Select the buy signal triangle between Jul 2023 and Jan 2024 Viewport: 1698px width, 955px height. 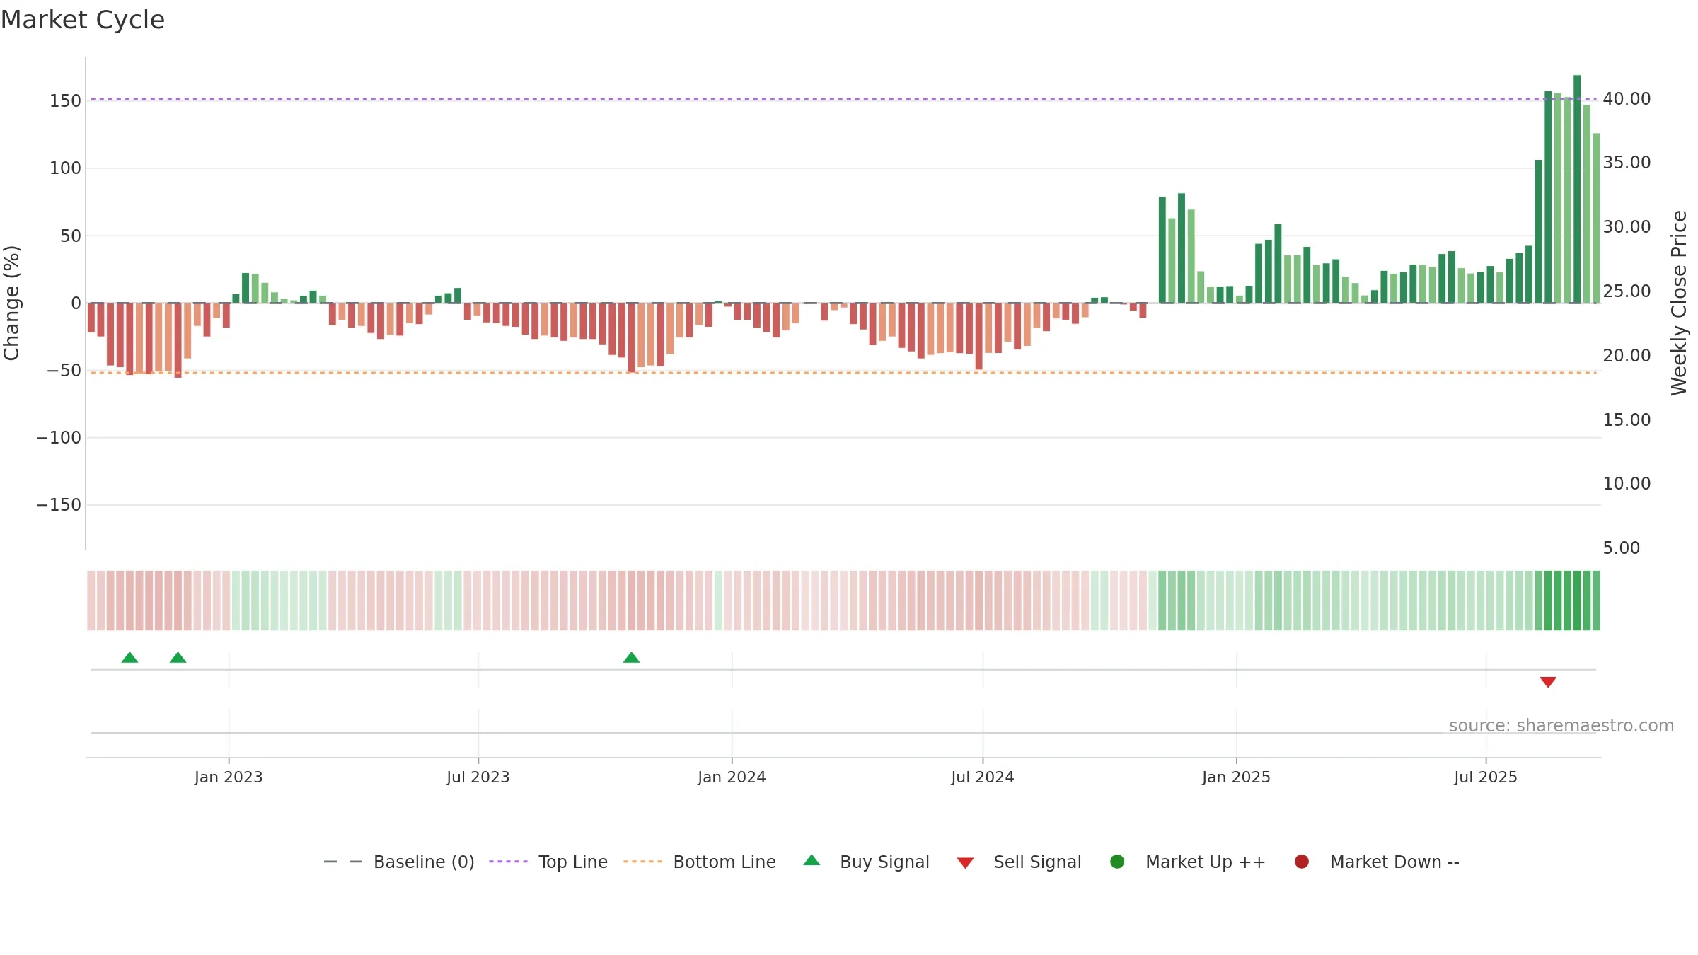tap(631, 657)
